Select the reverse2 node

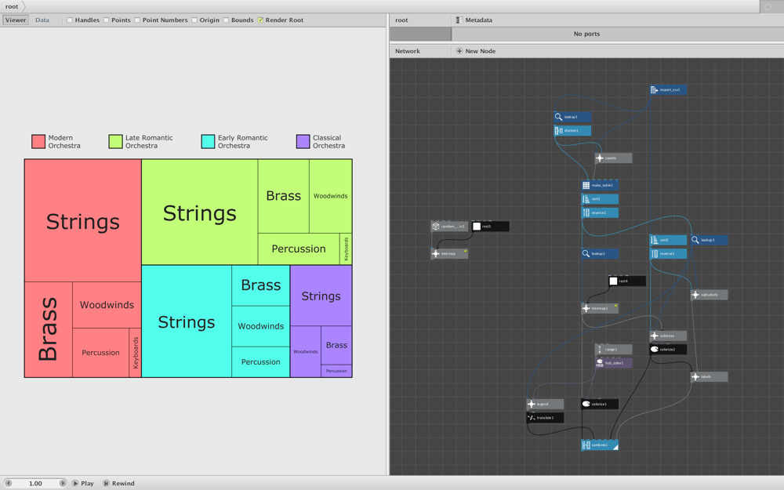pos(668,253)
